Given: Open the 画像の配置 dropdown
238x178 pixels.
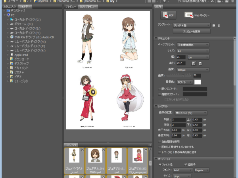Looking at the screenshot, I should (191, 113).
